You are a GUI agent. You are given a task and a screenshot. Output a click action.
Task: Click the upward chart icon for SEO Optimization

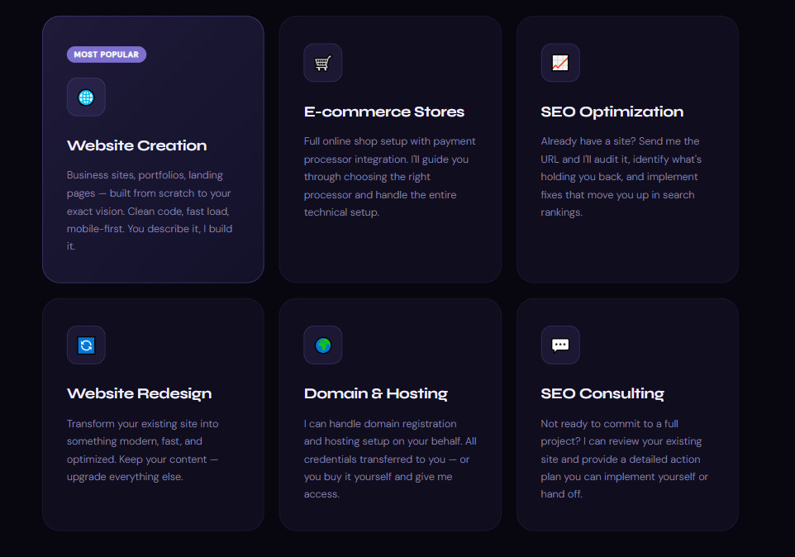[x=560, y=63]
